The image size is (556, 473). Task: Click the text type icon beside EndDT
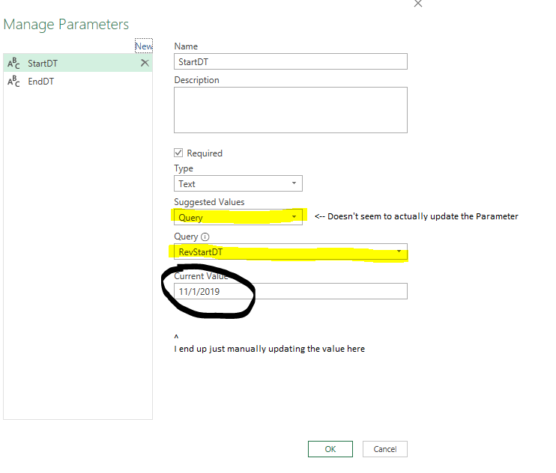(x=13, y=81)
